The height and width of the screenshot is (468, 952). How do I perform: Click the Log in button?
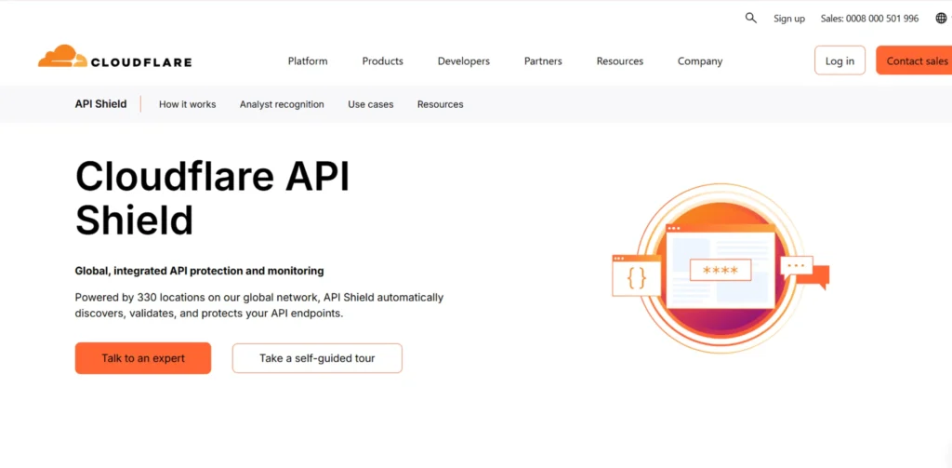point(840,60)
